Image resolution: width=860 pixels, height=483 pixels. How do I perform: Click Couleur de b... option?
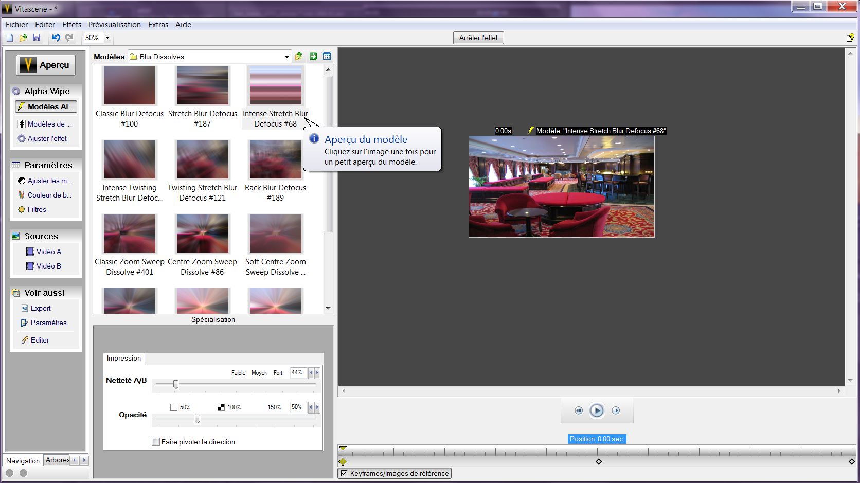49,195
